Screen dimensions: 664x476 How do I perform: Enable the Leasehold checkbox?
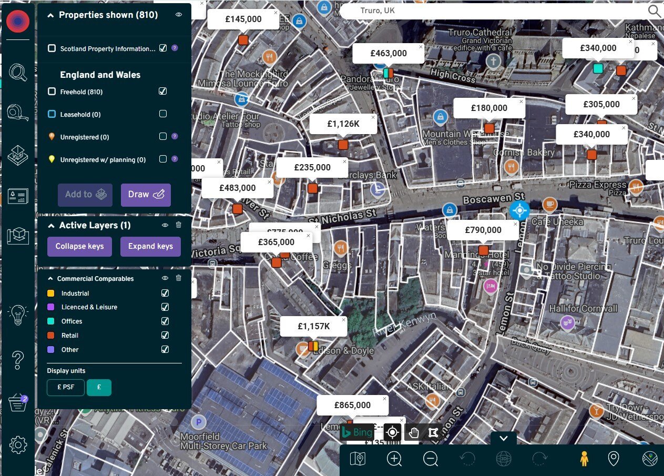click(x=163, y=114)
